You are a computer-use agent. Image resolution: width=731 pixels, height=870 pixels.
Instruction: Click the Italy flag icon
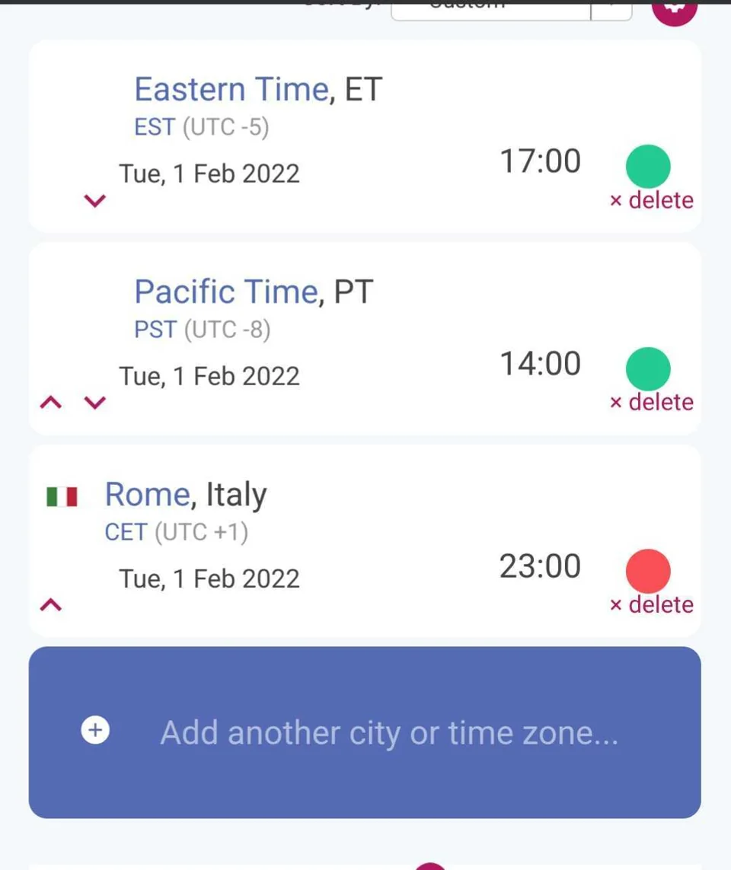62,496
